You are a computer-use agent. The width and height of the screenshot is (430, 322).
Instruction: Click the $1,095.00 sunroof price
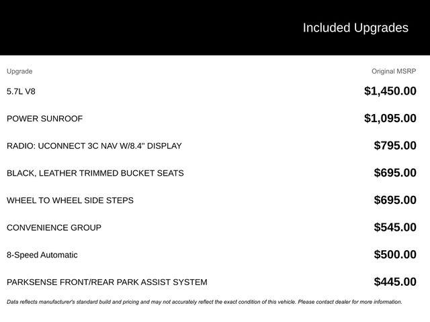390,119
